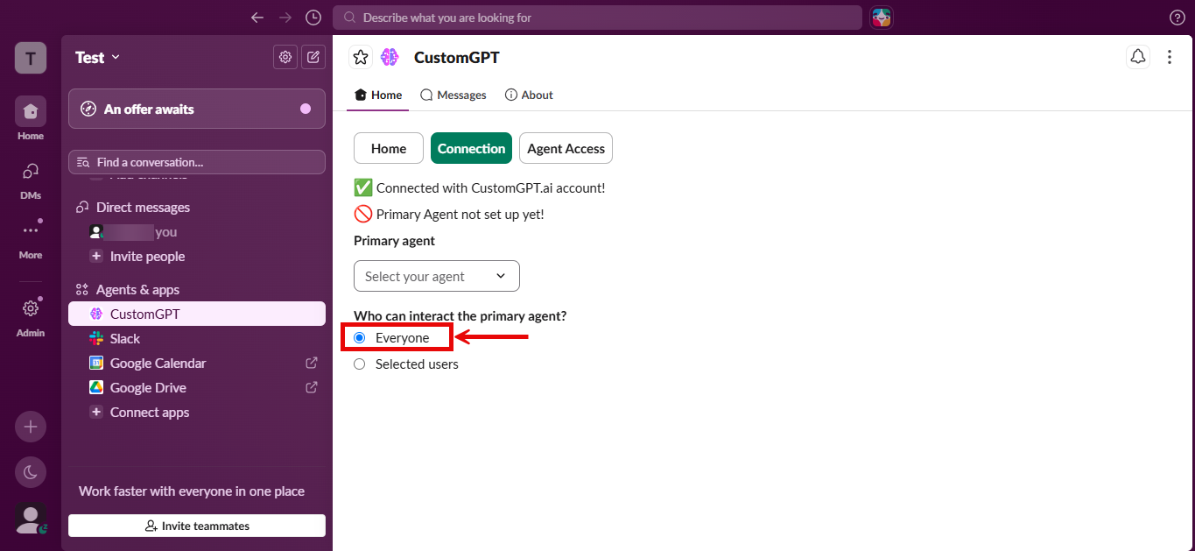Open the colorful assistant icon beside search
Screen dimensions: 1195x551
(x=882, y=18)
